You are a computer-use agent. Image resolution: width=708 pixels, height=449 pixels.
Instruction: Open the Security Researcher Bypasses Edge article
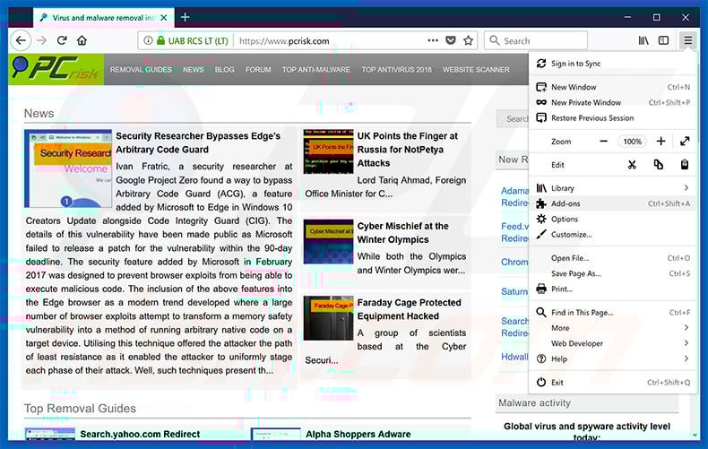[211, 142]
